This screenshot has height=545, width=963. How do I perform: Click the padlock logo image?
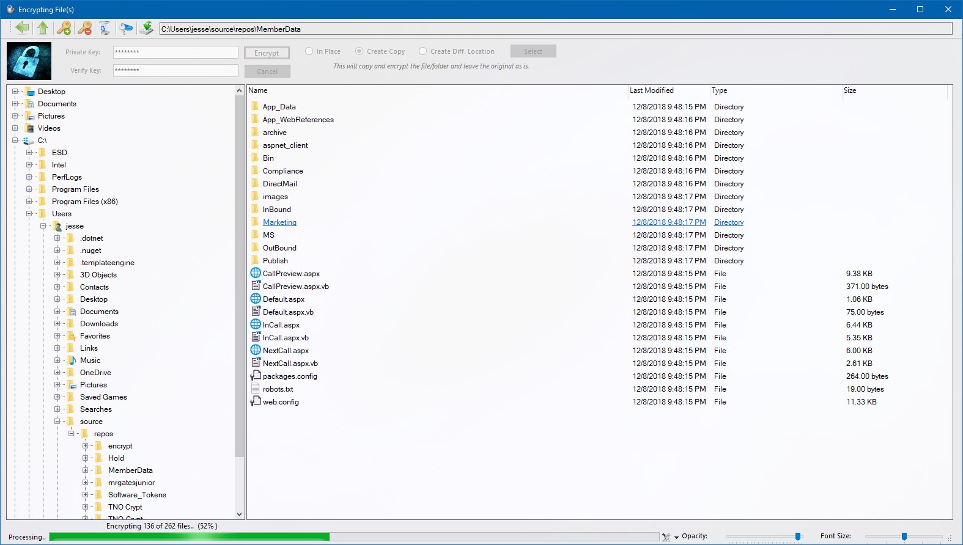(29, 61)
